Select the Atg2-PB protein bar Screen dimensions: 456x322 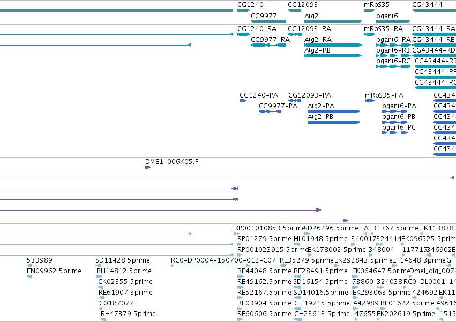click(x=334, y=122)
